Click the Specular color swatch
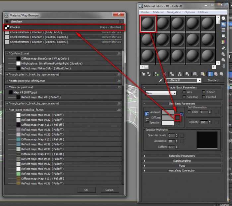The width and height of the screenshot is (232, 206). tap(167, 123)
